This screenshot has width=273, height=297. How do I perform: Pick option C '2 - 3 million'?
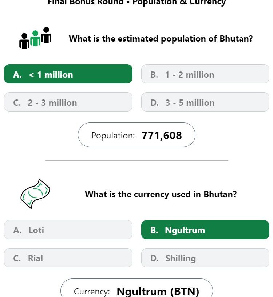click(68, 102)
